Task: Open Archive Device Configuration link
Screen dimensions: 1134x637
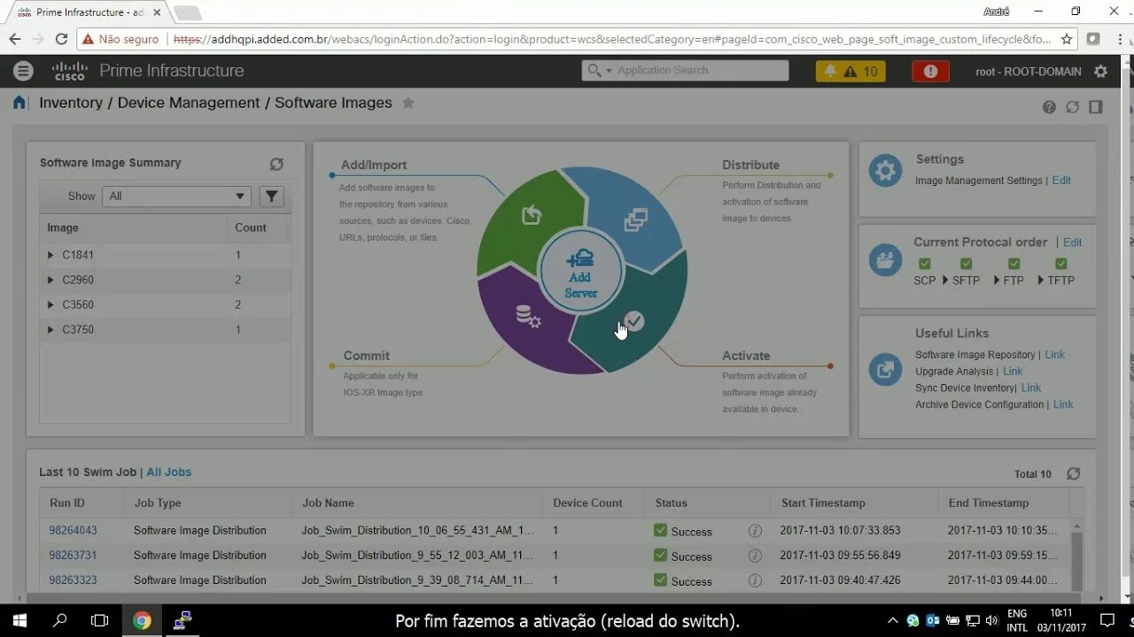Action: click(1063, 405)
